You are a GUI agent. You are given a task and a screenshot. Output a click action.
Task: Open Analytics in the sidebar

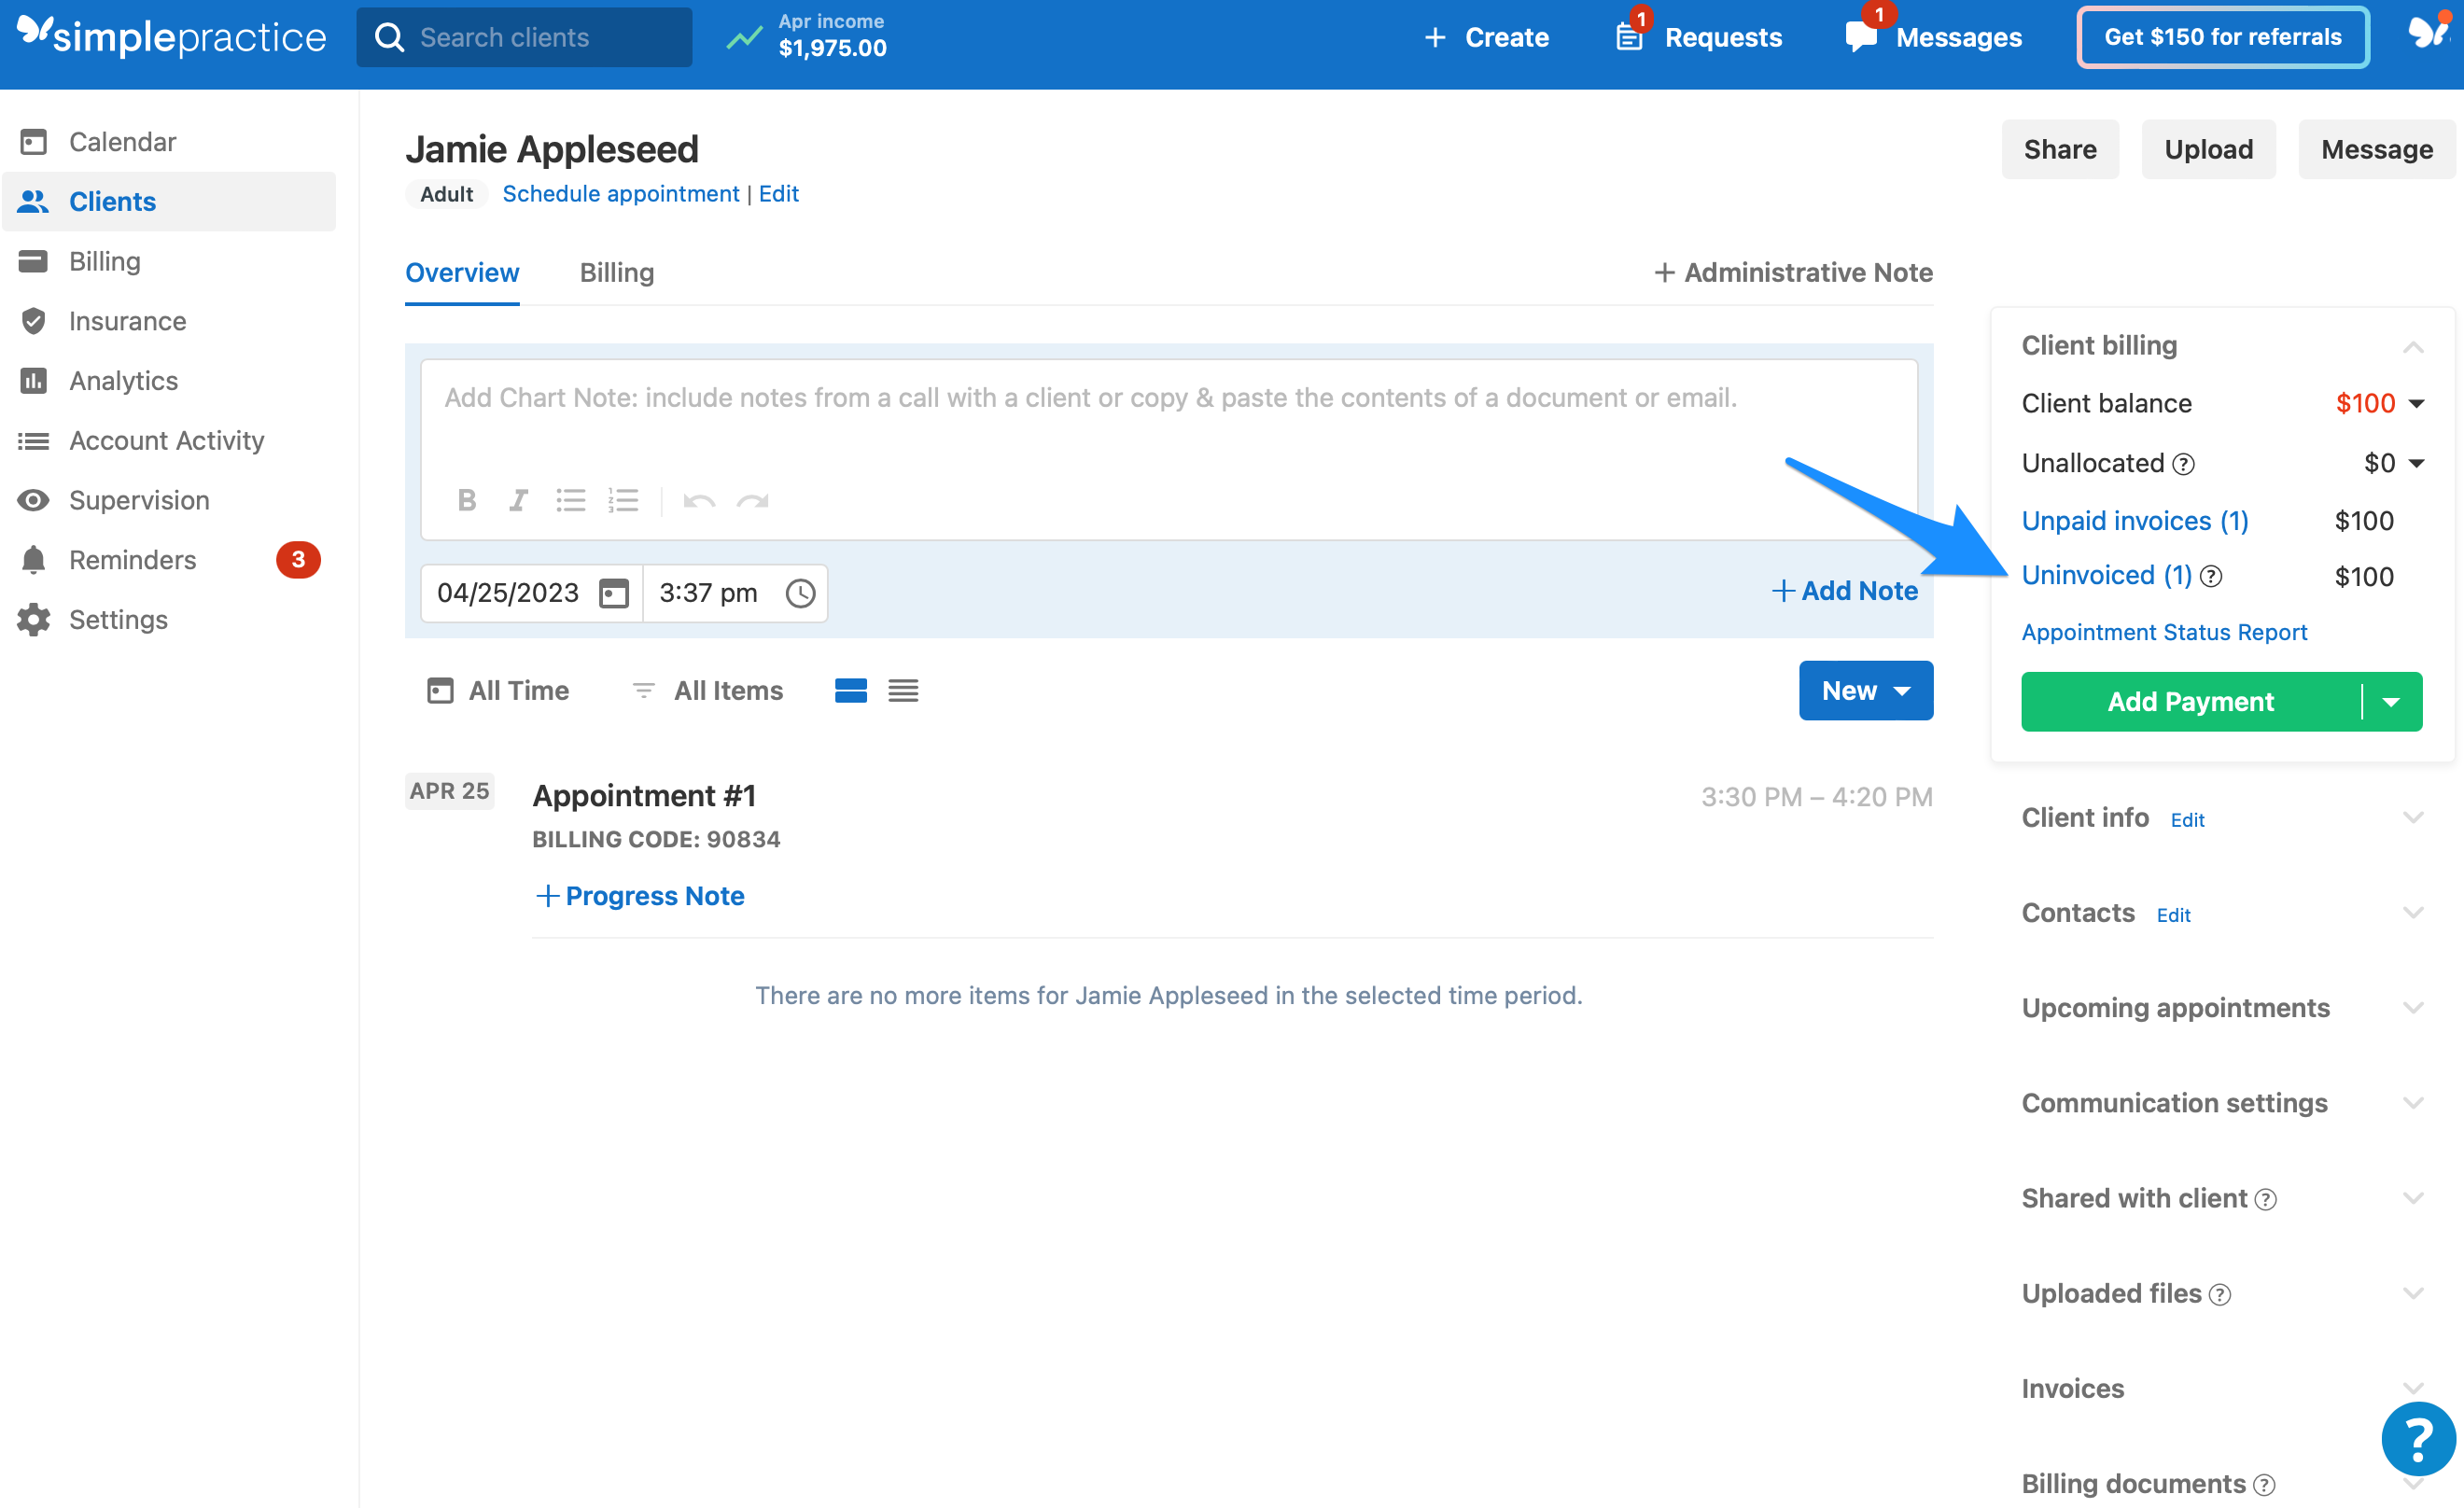coord(170,381)
